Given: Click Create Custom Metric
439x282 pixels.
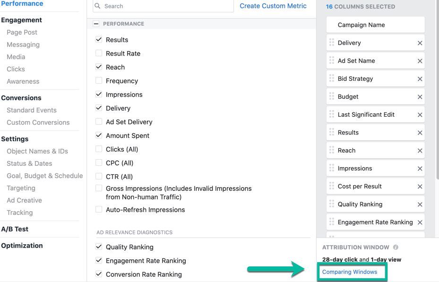Looking at the screenshot, I should pyautogui.click(x=273, y=6).
